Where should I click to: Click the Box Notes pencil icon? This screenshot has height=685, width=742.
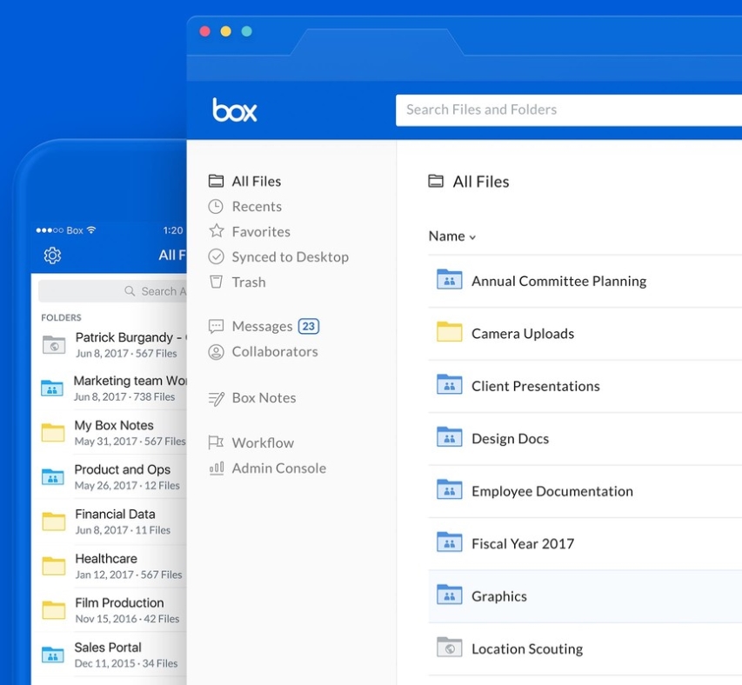pos(217,398)
